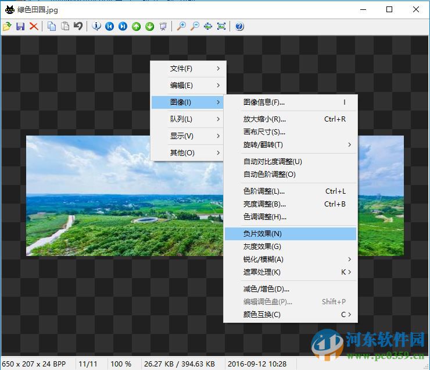Select the highlighted 图像(I) menu entry

(x=188, y=102)
